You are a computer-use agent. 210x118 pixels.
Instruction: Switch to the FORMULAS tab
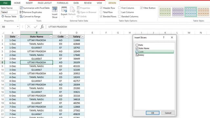click(x=62, y=3)
